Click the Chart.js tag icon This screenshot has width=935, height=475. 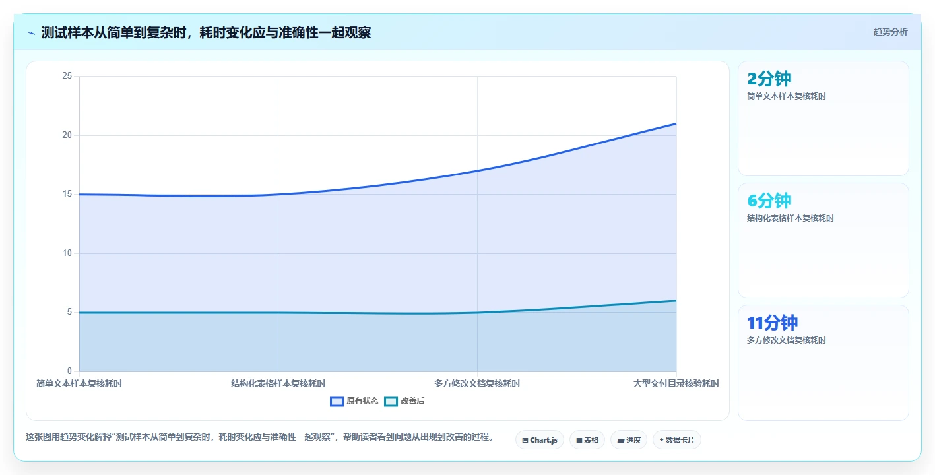coord(525,440)
